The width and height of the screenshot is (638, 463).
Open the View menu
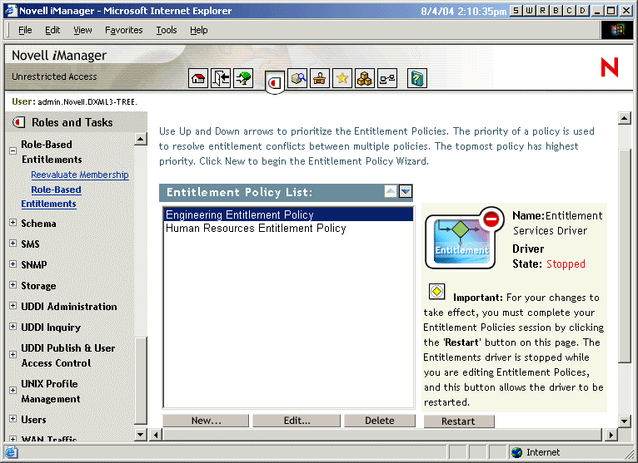click(x=82, y=30)
